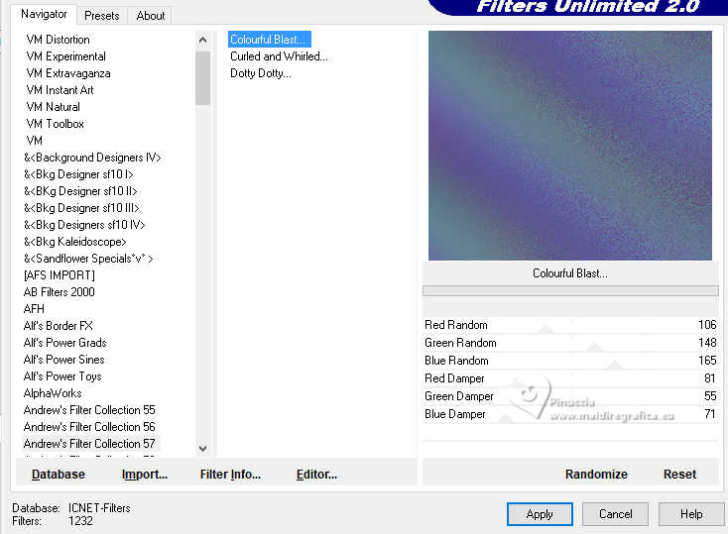Select Alf's Power Sines category
The height and width of the screenshot is (534, 728).
pos(64,360)
